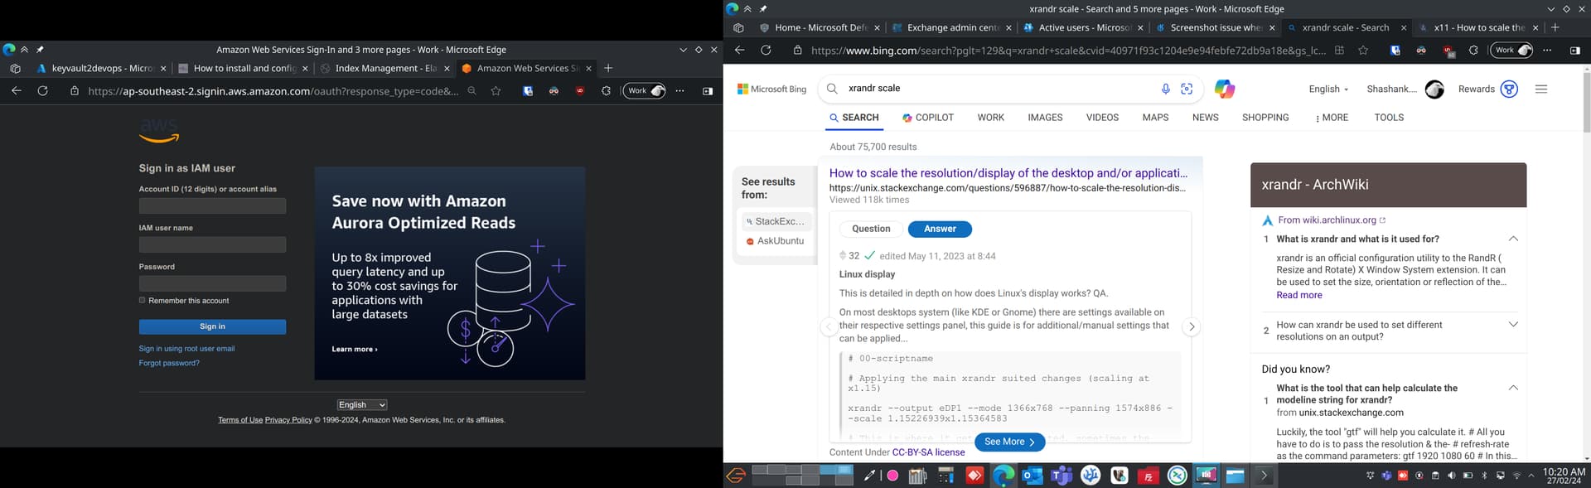Select the VIDEOS search tab

(1102, 118)
